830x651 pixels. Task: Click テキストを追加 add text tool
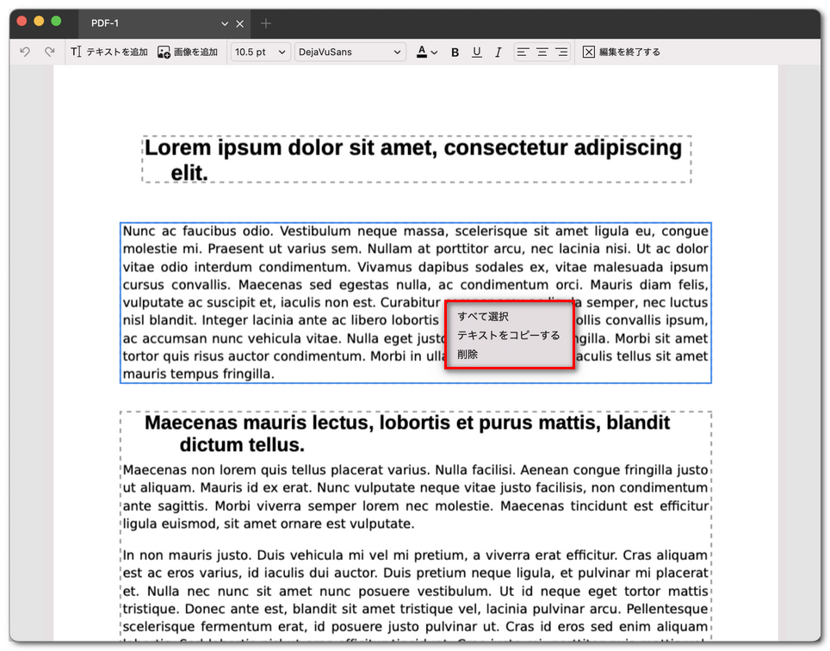coord(109,52)
